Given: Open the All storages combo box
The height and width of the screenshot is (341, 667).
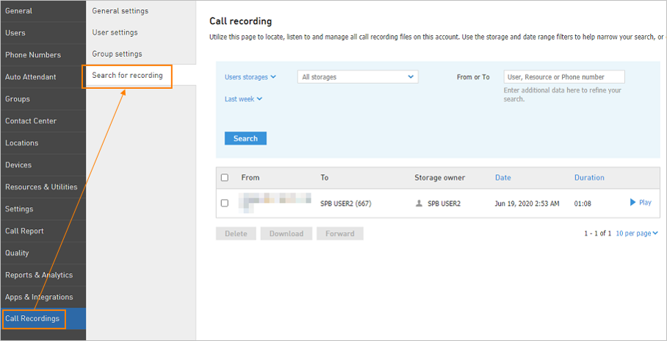Looking at the screenshot, I should pyautogui.click(x=358, y=77).
